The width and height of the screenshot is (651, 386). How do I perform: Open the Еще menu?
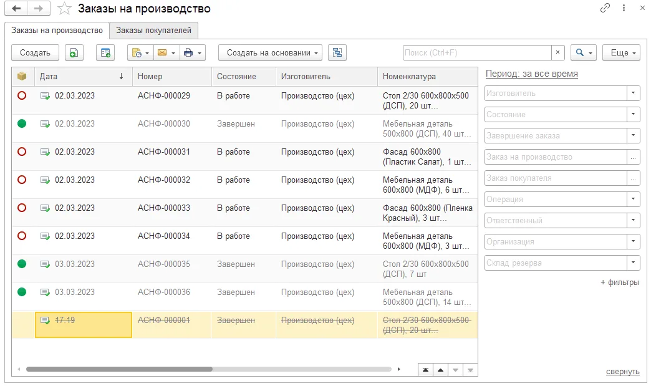(621, 53)
